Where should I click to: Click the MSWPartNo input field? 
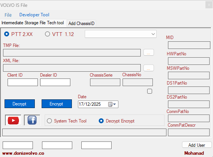click(189, 75)
